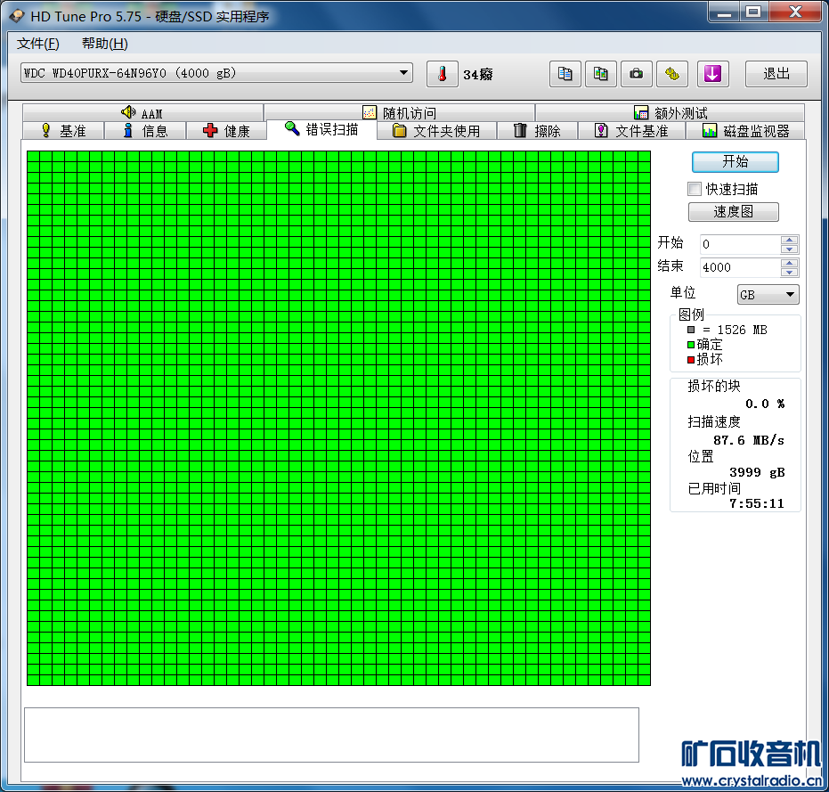The image size is (829, 792).
Task: Click the 速度图 button
Action: [x=734, y=212]
